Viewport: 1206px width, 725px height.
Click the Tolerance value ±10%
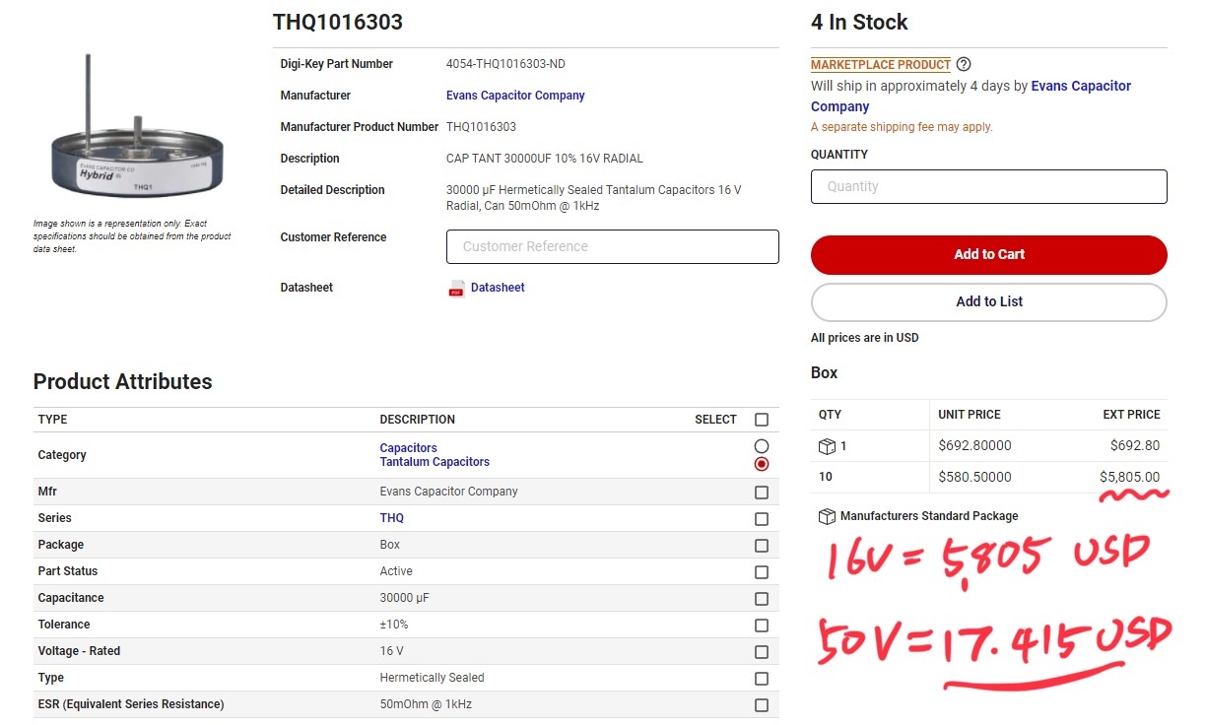tap(394, 625)
